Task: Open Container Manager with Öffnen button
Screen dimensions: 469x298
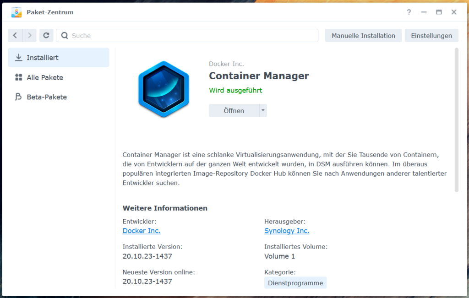Action: 234,111
